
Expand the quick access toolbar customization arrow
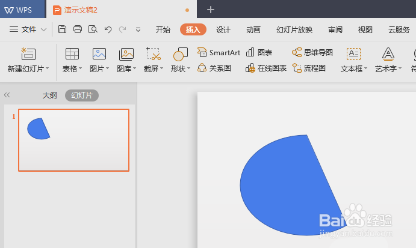click(138, 29)
